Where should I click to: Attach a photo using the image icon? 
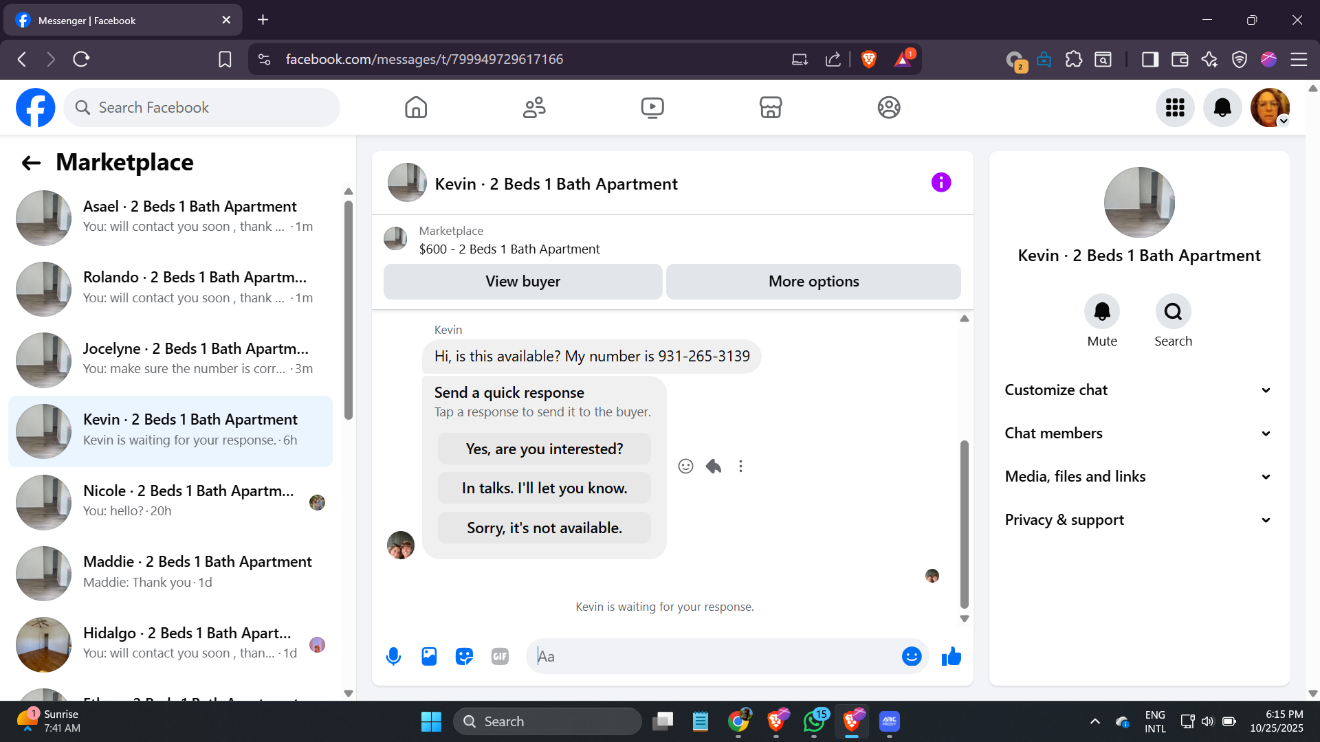pos(429,657)
